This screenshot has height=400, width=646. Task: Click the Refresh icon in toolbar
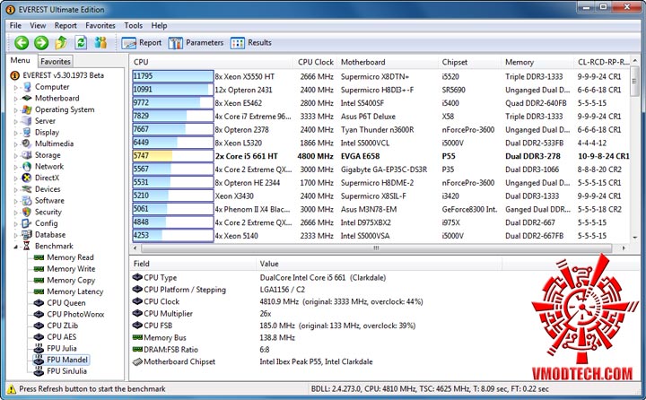click(81, 42)
